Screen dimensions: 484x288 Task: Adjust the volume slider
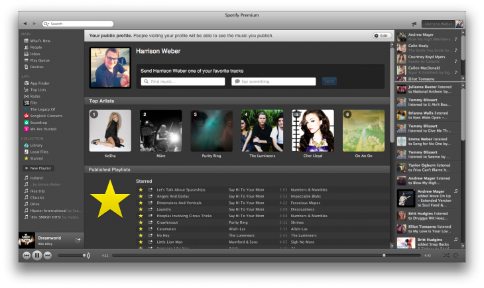click(72, 256)
